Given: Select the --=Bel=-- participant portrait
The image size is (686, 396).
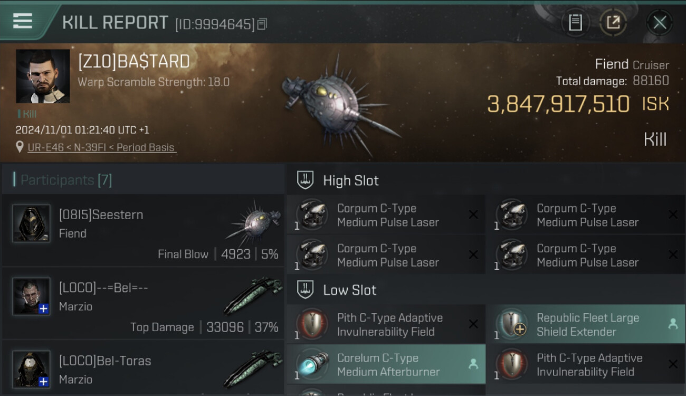Looking at the screenshot, I should click(32, 297).
